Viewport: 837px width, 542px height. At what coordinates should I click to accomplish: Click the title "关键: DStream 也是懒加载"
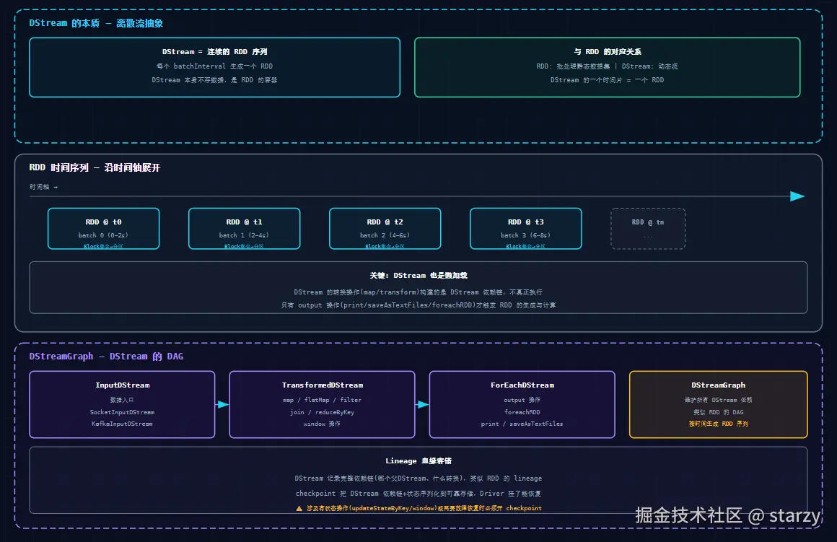[x=418, y=276]
